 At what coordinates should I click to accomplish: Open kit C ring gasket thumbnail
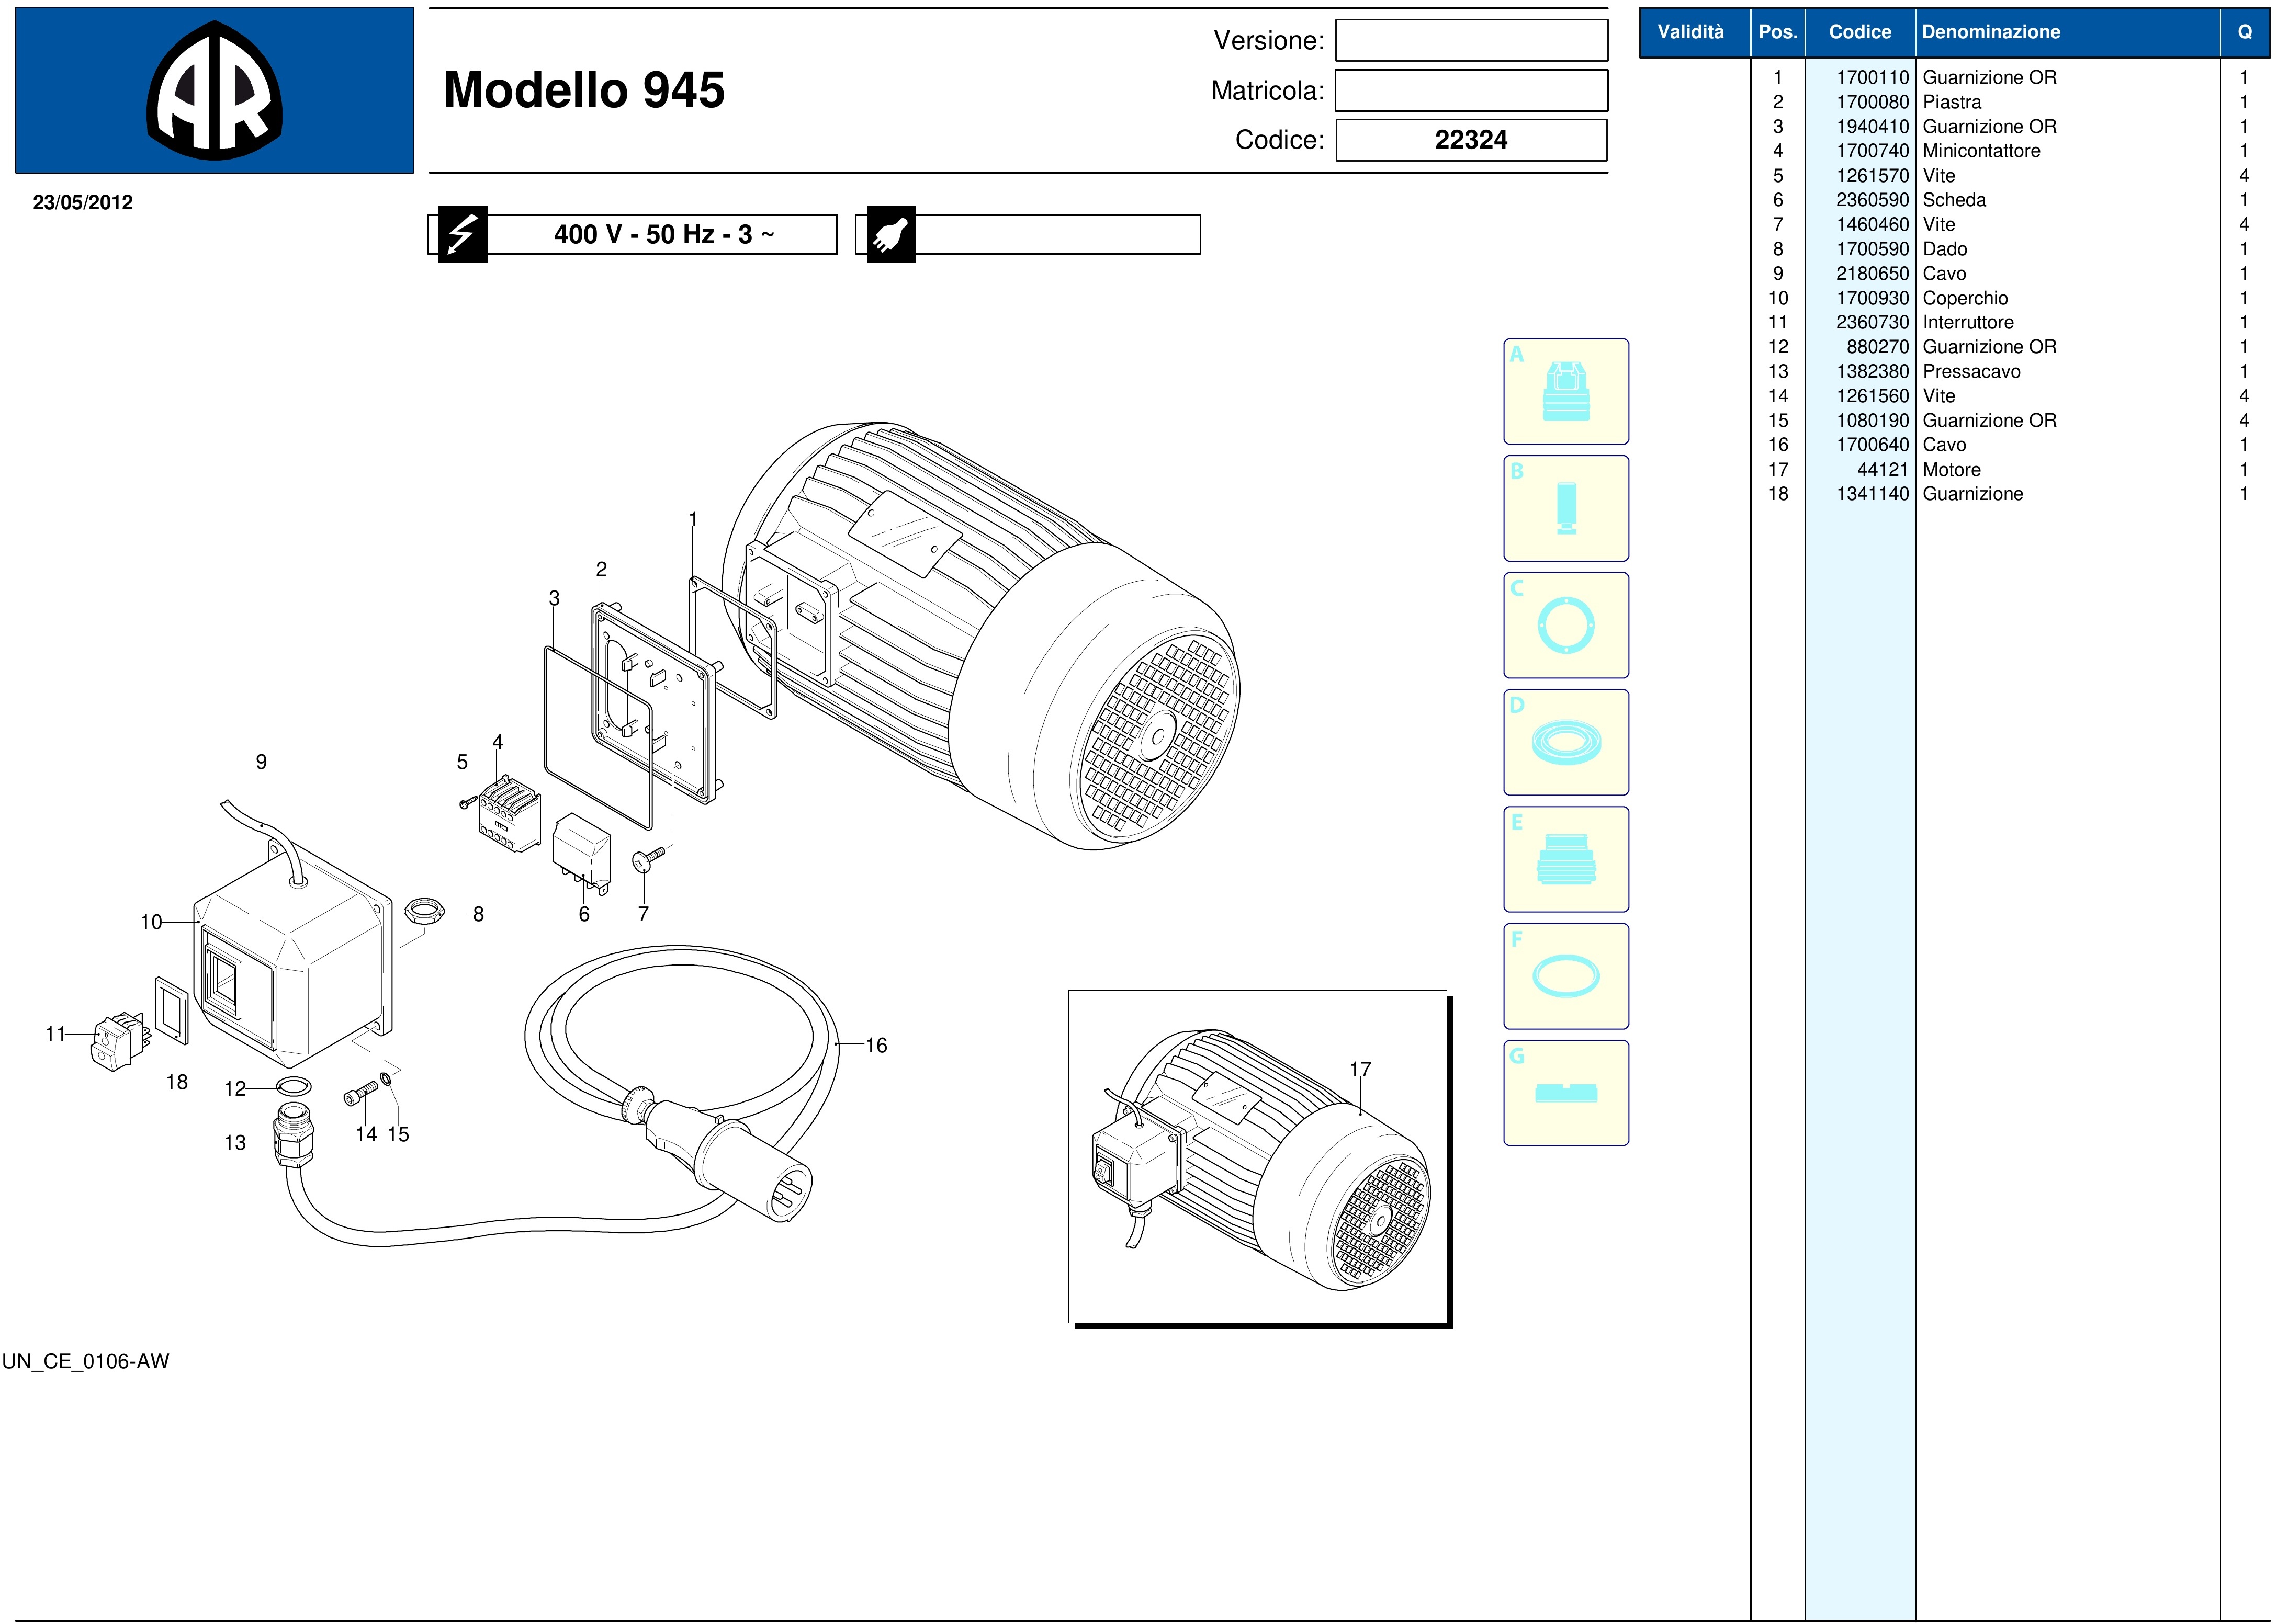tap(1565, 625)
